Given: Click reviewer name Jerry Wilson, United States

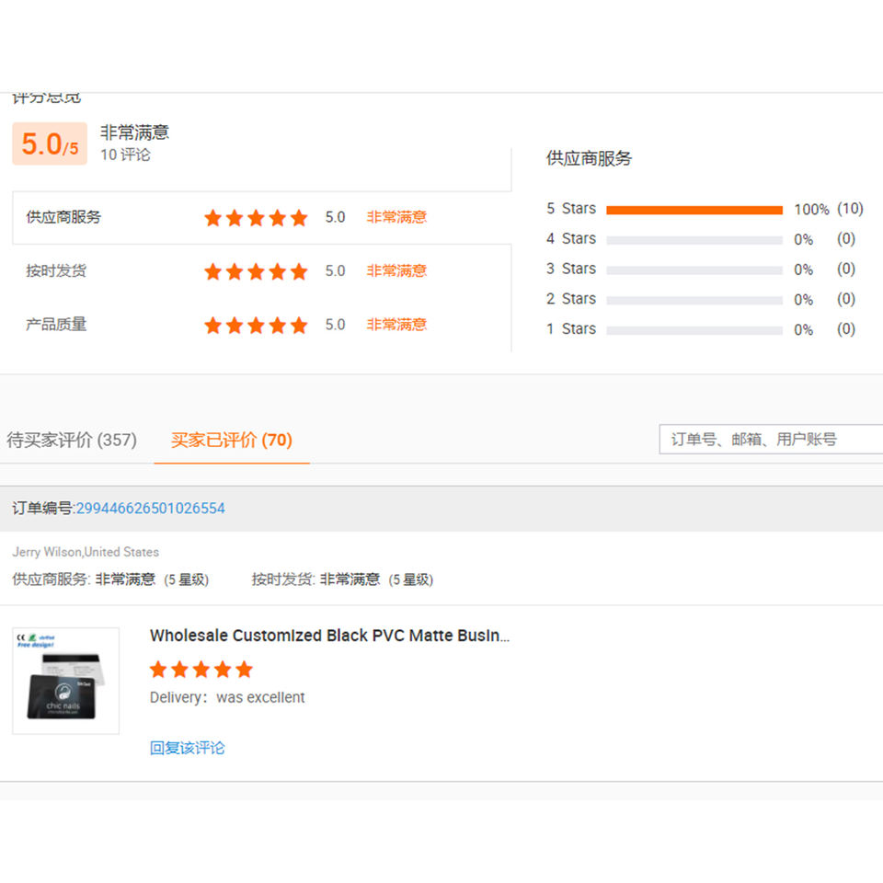Looking at the screenshot, I should [86, 552].
